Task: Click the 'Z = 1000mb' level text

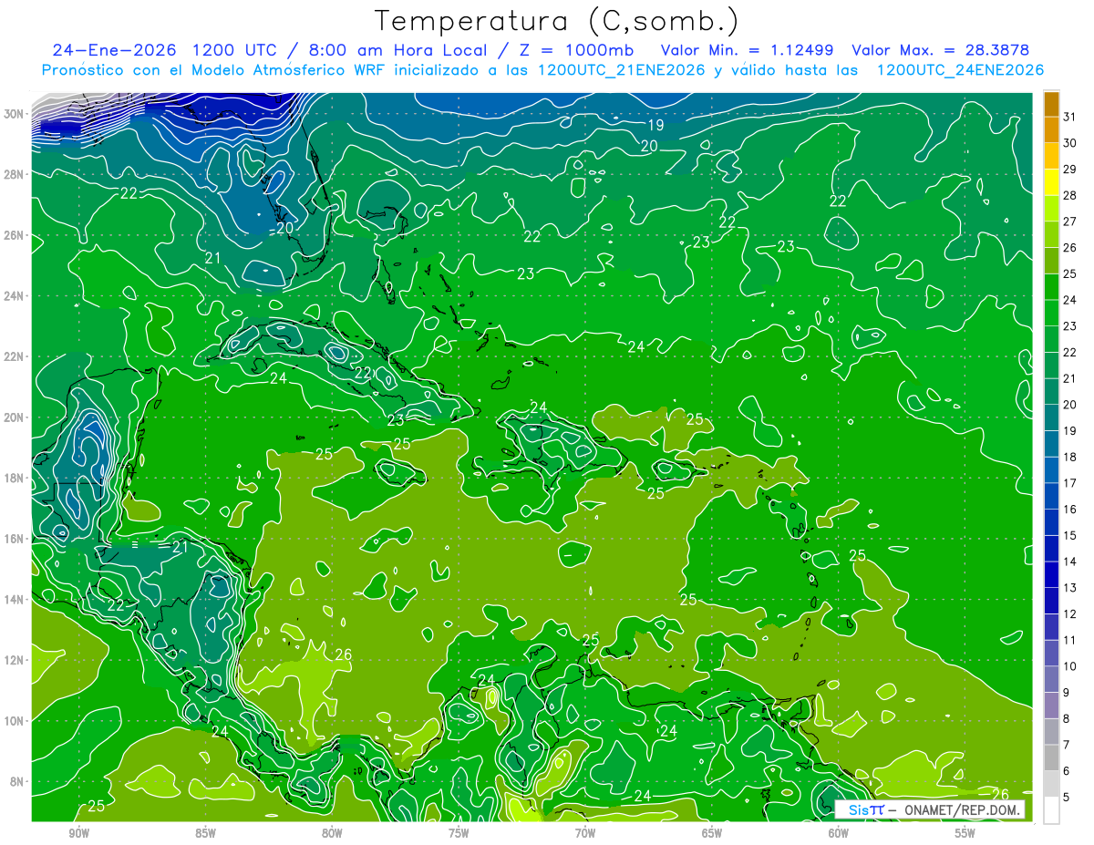Action: coord(576,49)
